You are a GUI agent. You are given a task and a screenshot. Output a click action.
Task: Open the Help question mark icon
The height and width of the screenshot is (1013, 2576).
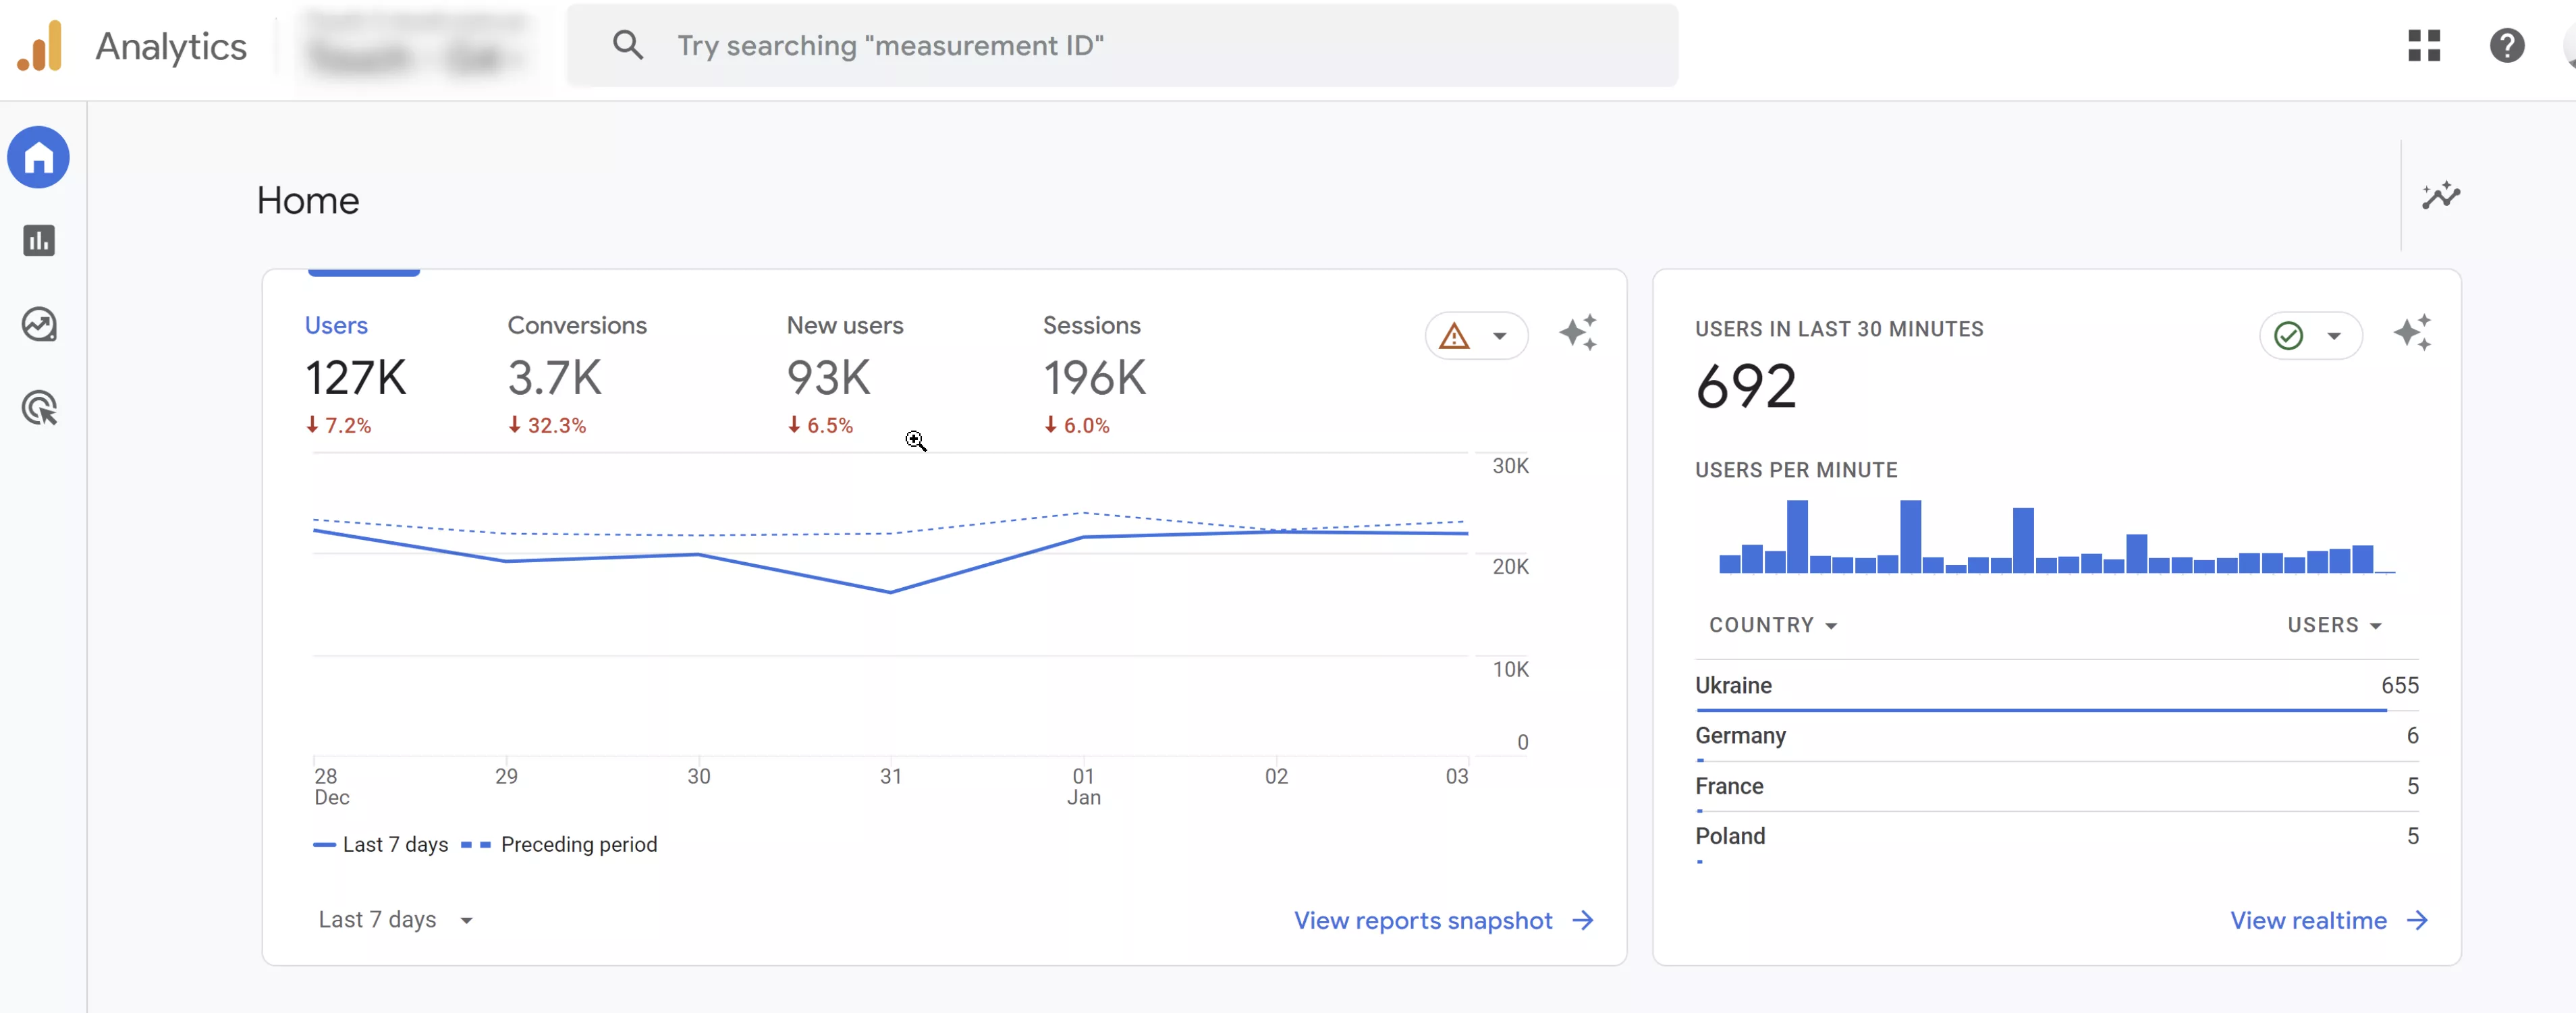[x=2507, y=45]
